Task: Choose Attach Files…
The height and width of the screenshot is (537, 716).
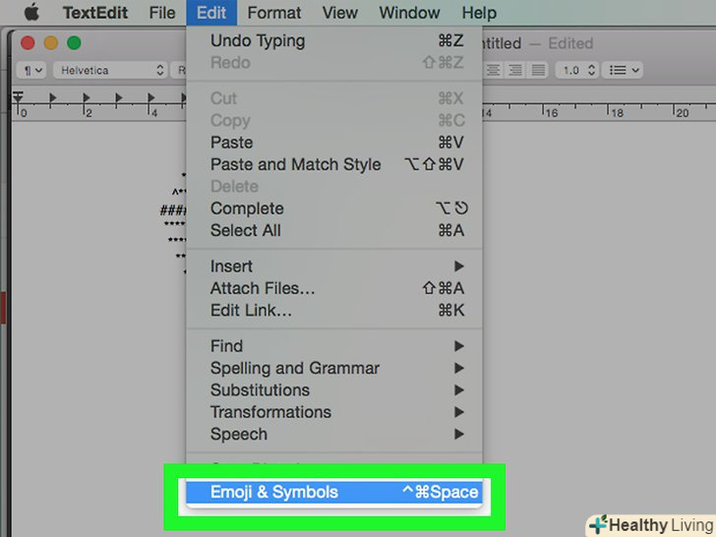Action: (334, 288)
